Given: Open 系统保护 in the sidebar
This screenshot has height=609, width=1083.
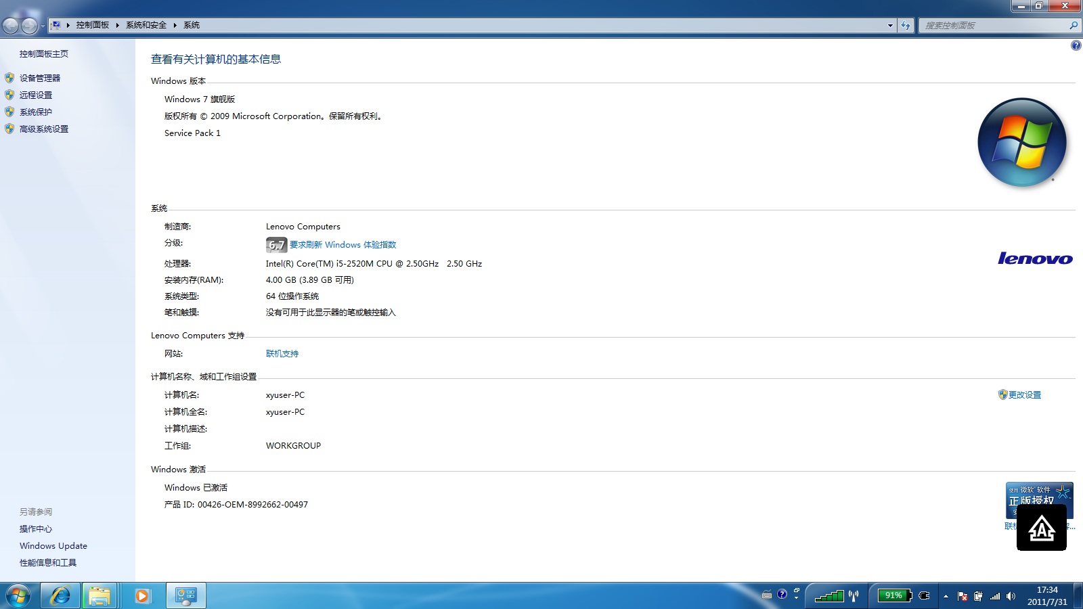Looking at the screenshot, I should (36, 112).
